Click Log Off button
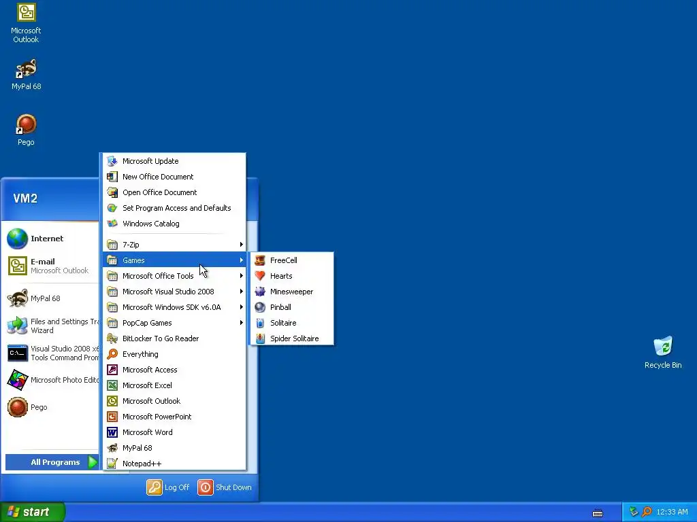 pos(168,487)
